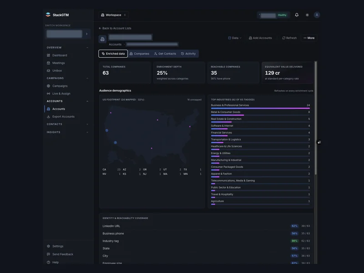Viewport: 364px width, 273px height.
Task: Click the 16 unmapped label
Action: click(x=194, y=100)
